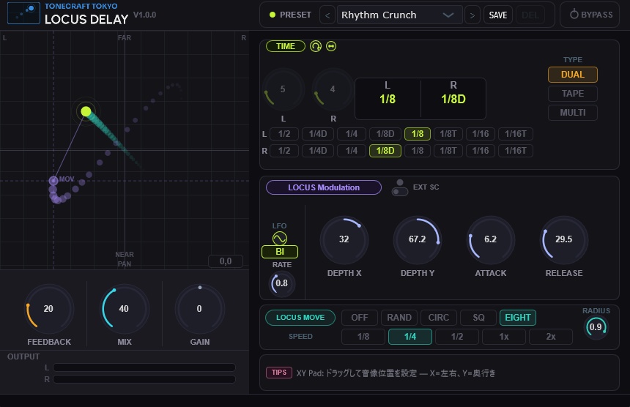The height and width of the screenshot is (407, 630).
Task: Click the R time knob showing 4
Action: pos(333,89)
